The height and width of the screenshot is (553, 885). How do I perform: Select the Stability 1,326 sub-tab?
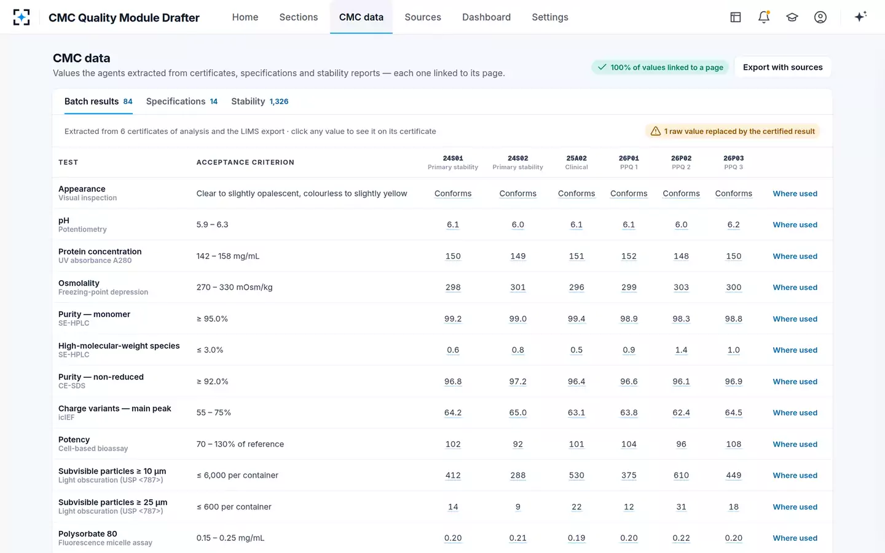tap(260, 101)
